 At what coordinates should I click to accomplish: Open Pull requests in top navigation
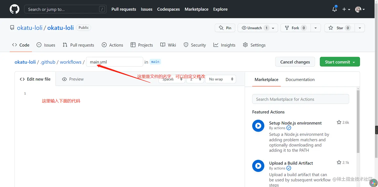click(124, 9)
